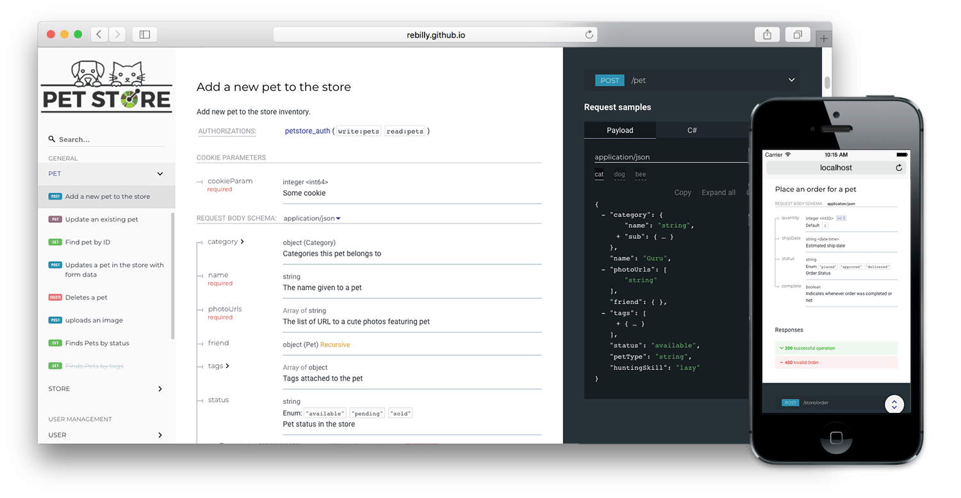Click the reload icon in Safari's address bar
Image resolution: width=961 pixels, height=498 pixels.
tap(589, 35)
